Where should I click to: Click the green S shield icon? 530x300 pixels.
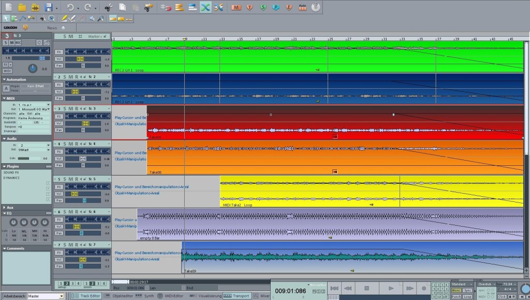[x=263, y=7]
